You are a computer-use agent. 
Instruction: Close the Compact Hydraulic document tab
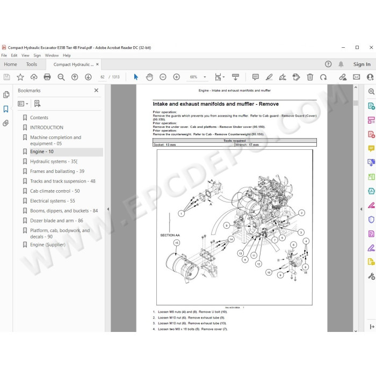pyautogui.click(x=97, y=64)
